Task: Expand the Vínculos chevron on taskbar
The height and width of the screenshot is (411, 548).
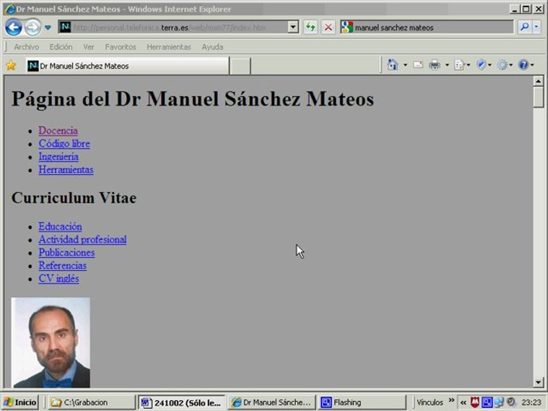Action: click(x=451, y=401)
